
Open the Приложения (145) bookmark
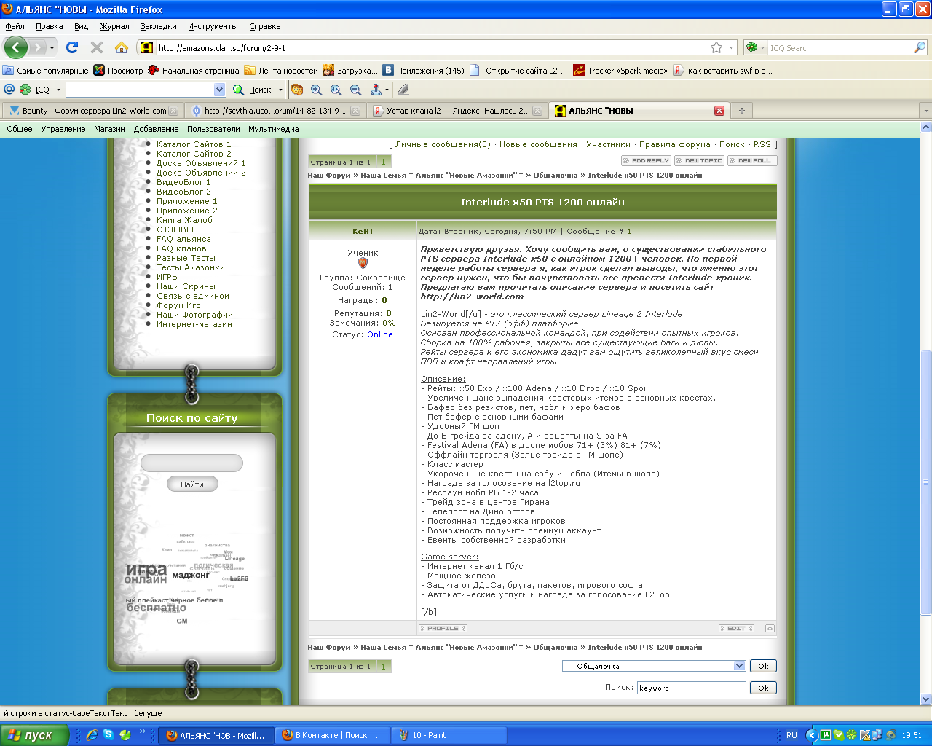pos(424,71)
